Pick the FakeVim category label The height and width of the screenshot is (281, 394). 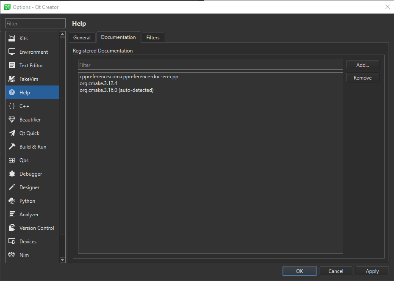tap(29, 79)
